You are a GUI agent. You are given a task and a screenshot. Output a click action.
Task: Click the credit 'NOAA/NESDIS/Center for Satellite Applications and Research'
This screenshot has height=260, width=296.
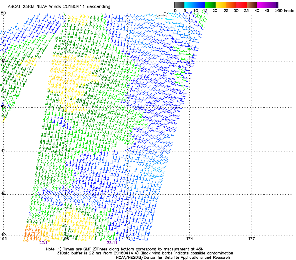[173, 258]
